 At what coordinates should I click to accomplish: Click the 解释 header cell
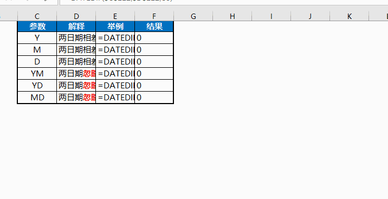(x=76, y=27)
